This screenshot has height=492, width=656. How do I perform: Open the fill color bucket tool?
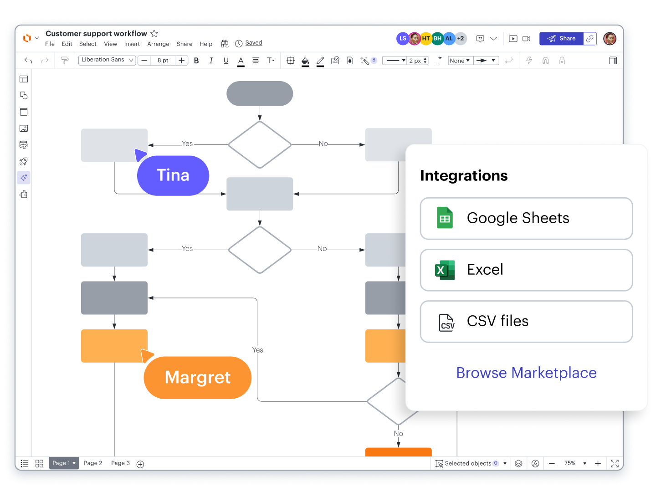(305, 61)
